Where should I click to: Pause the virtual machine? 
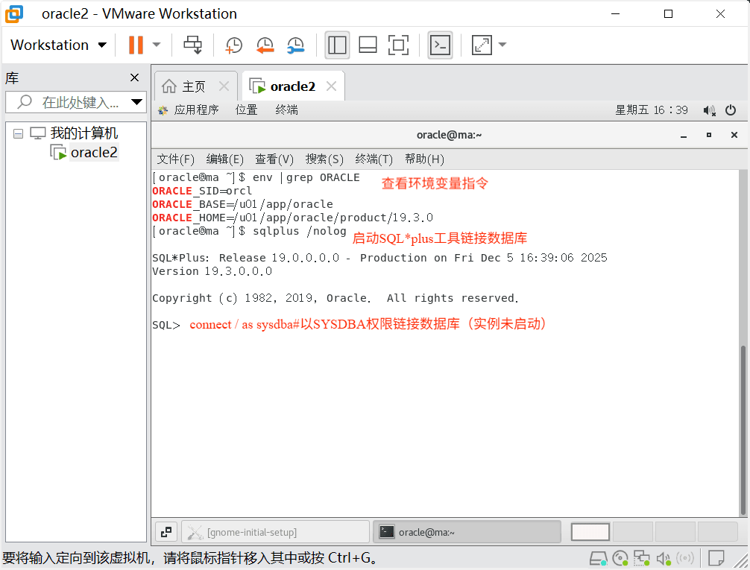click(x=136, y=45)
